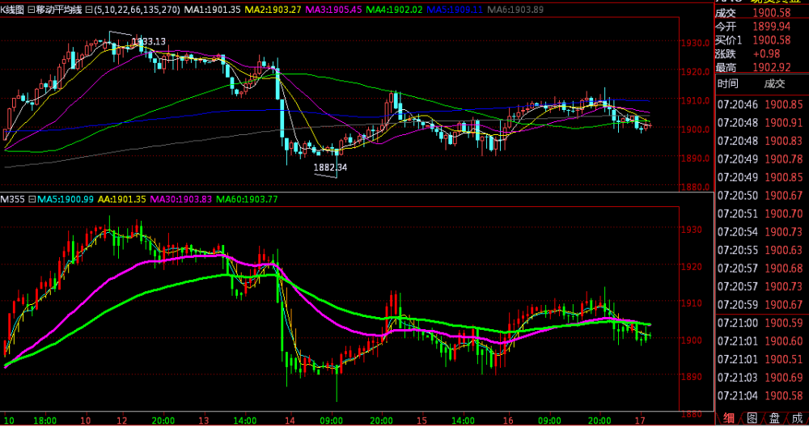Click the MA parameter expander before (5,10,22,66,135,270)
The width and height of the screenshot is (809, 427).
(x=89, y=11)
